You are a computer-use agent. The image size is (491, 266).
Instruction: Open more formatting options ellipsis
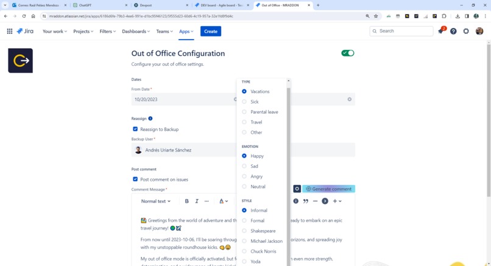[x=207, y=201]
